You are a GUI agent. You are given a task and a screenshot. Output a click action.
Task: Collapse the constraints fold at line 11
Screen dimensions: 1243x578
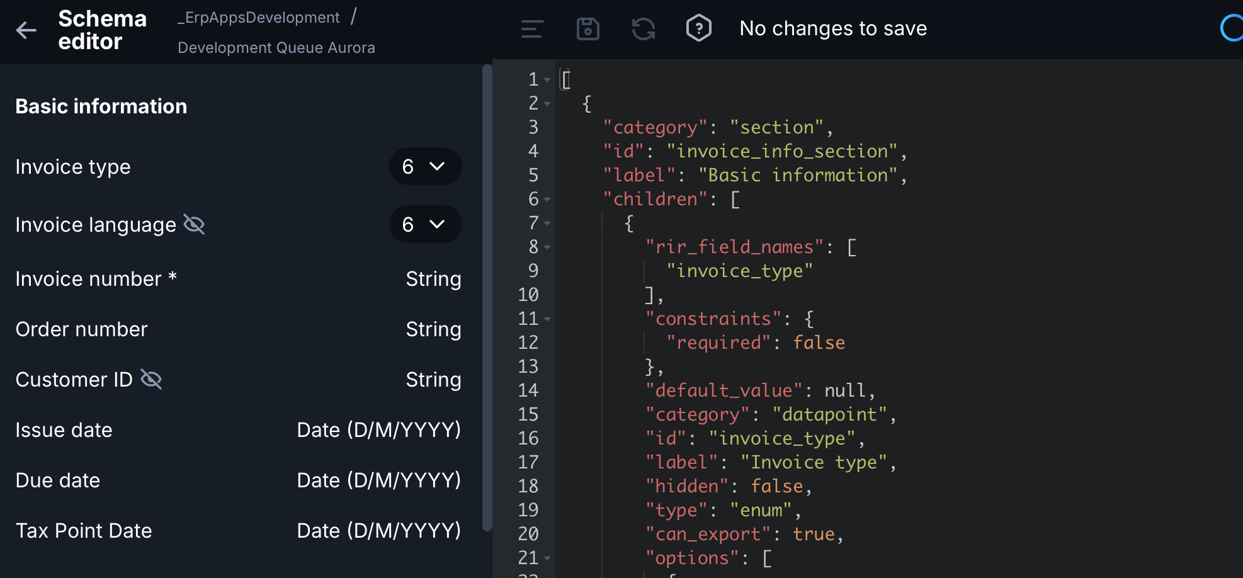pyautogui.click(x=547, y=319)
